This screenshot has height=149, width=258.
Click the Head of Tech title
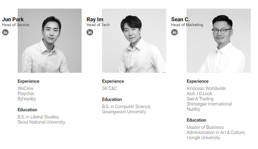(x=98, y=25)
